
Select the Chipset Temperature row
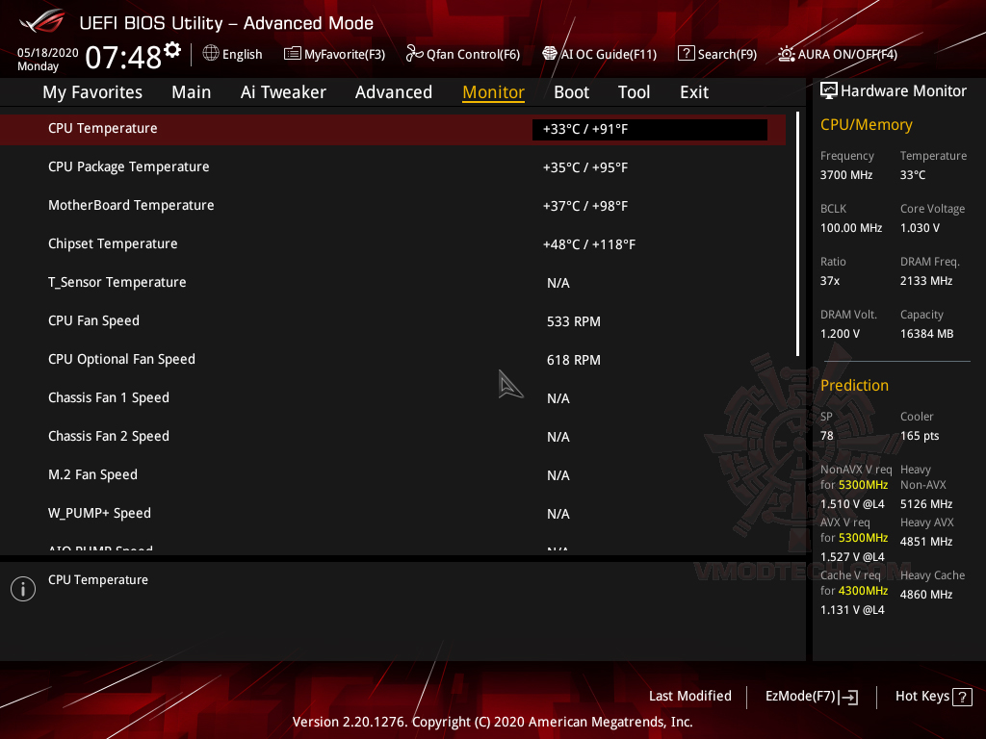[x=393, y=244]
